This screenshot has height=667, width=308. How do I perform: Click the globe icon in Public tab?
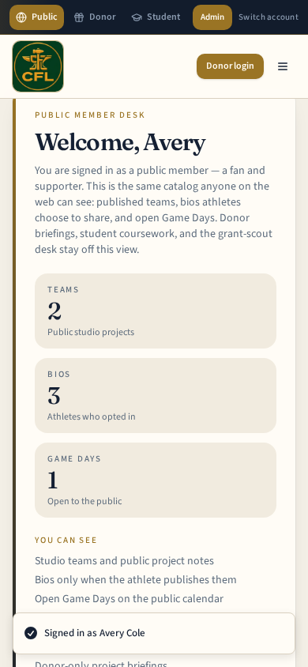click(21, 17)
